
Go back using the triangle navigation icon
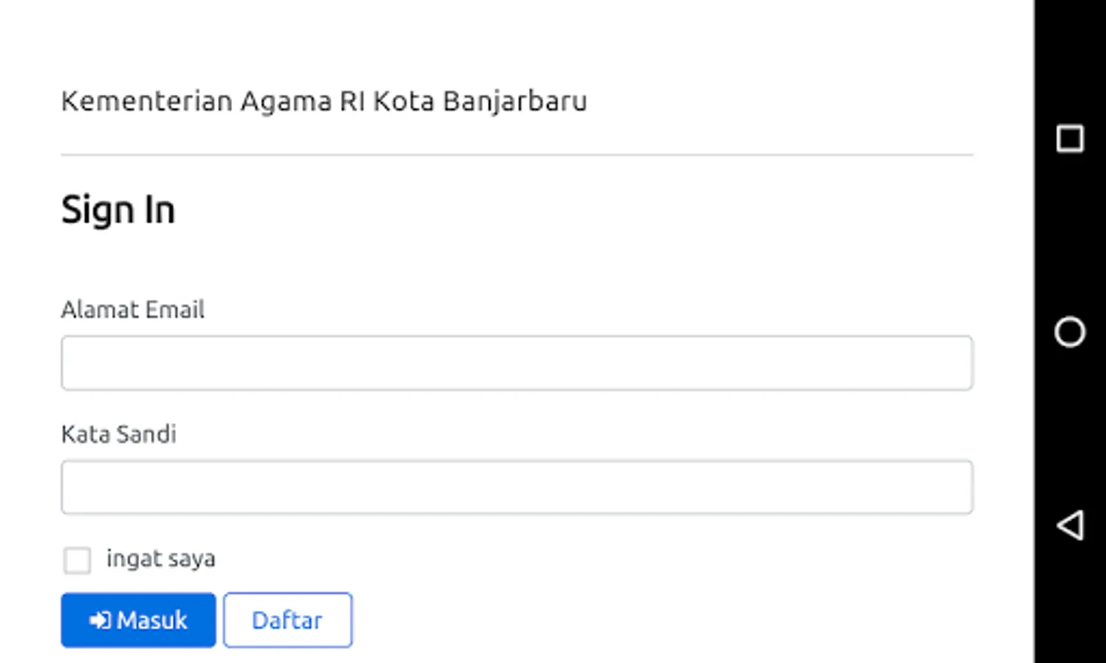[x=1070, y=525]
